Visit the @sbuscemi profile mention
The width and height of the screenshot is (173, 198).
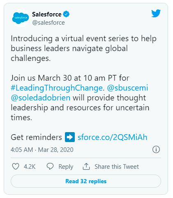[127, 88]
